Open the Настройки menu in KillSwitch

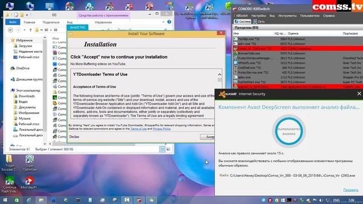tap(259, 16)
